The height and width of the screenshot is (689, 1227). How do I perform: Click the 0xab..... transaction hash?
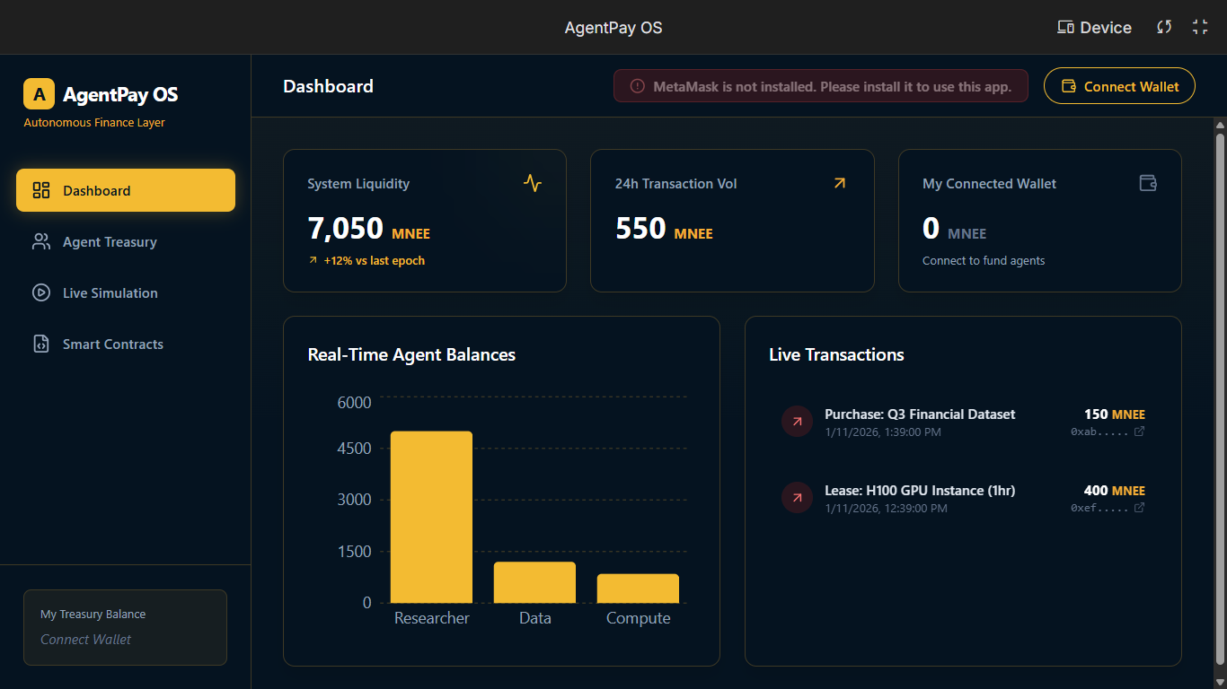(1100, 432)
